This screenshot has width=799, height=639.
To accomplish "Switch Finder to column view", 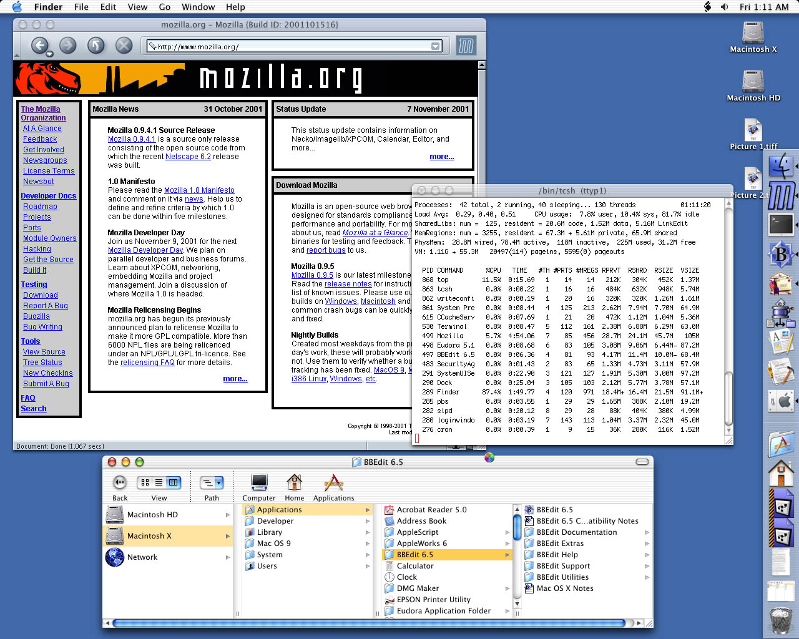I will [174, 482].
